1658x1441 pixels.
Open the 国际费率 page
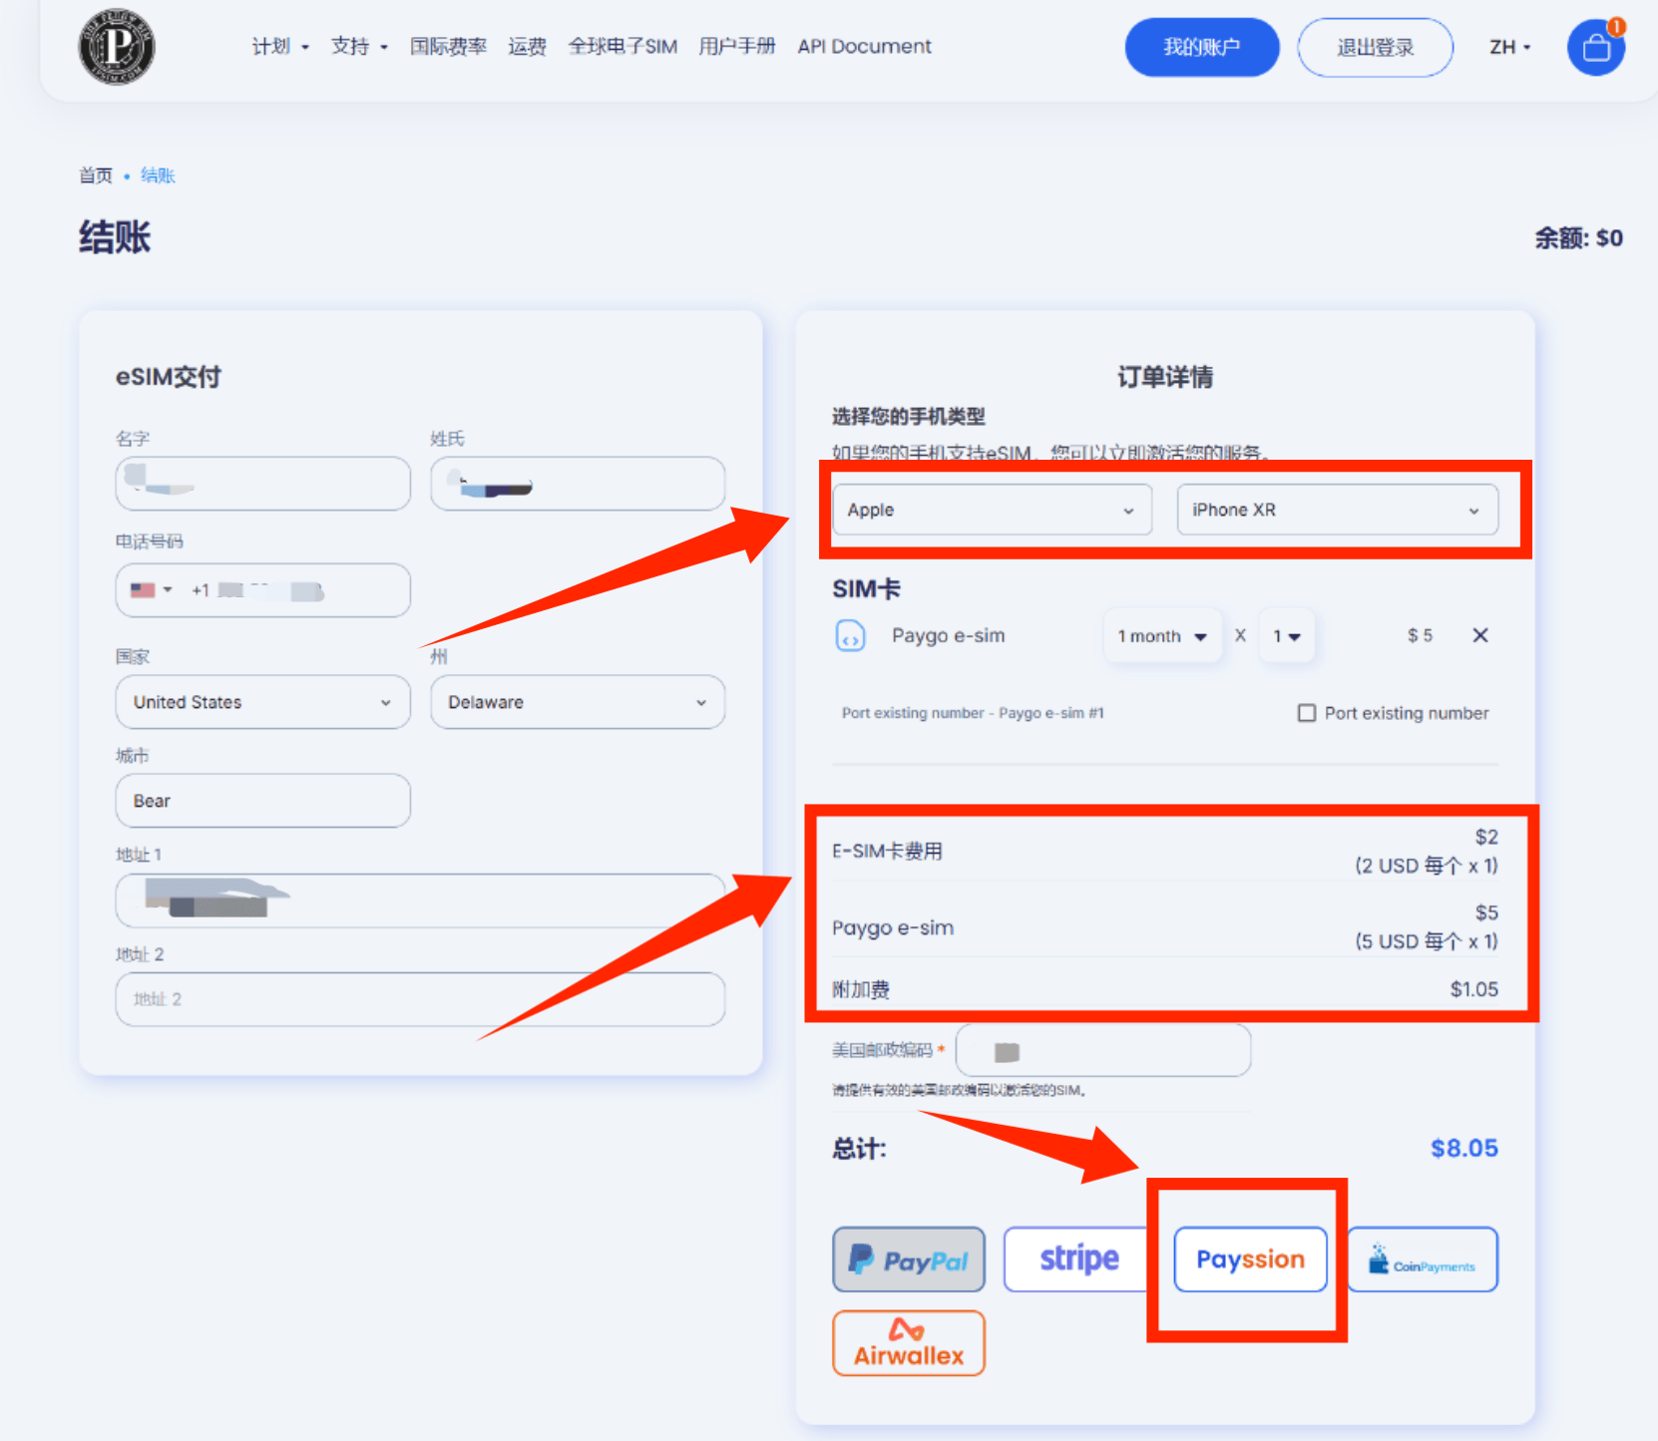click(x=448, y=47)
